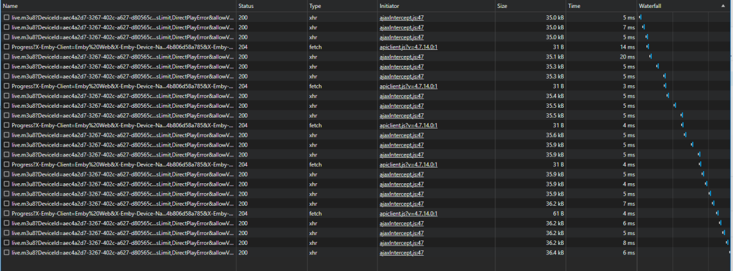Select the "204" status cell of the 14 ms request

point(243,47)
